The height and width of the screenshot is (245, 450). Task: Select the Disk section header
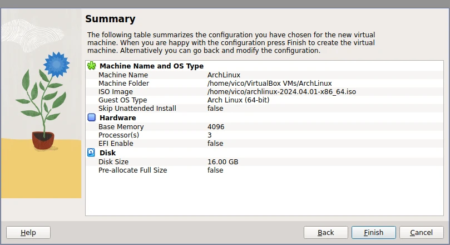(107, 153)
